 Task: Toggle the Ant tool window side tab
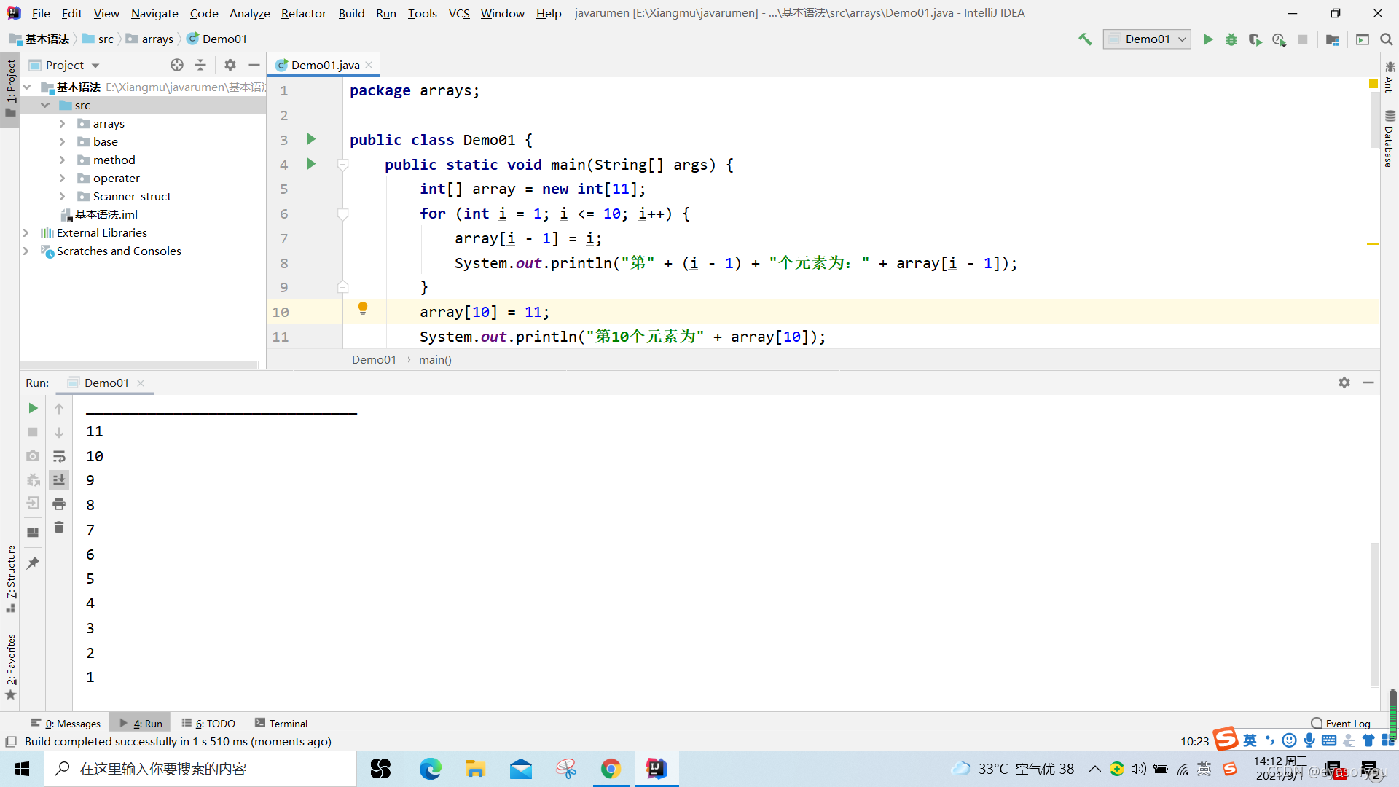click(1390, 77)
